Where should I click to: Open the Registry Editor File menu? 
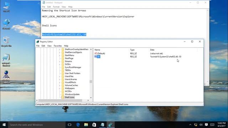38,46
